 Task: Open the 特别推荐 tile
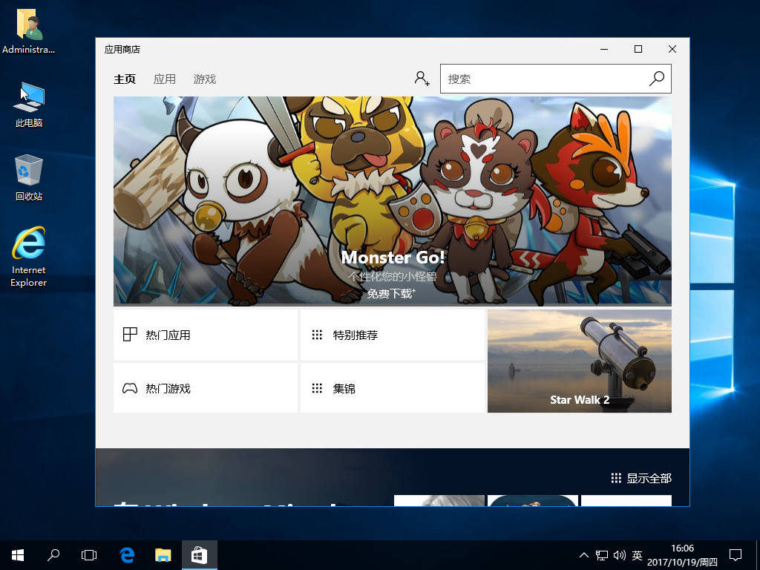coord(393,335)
